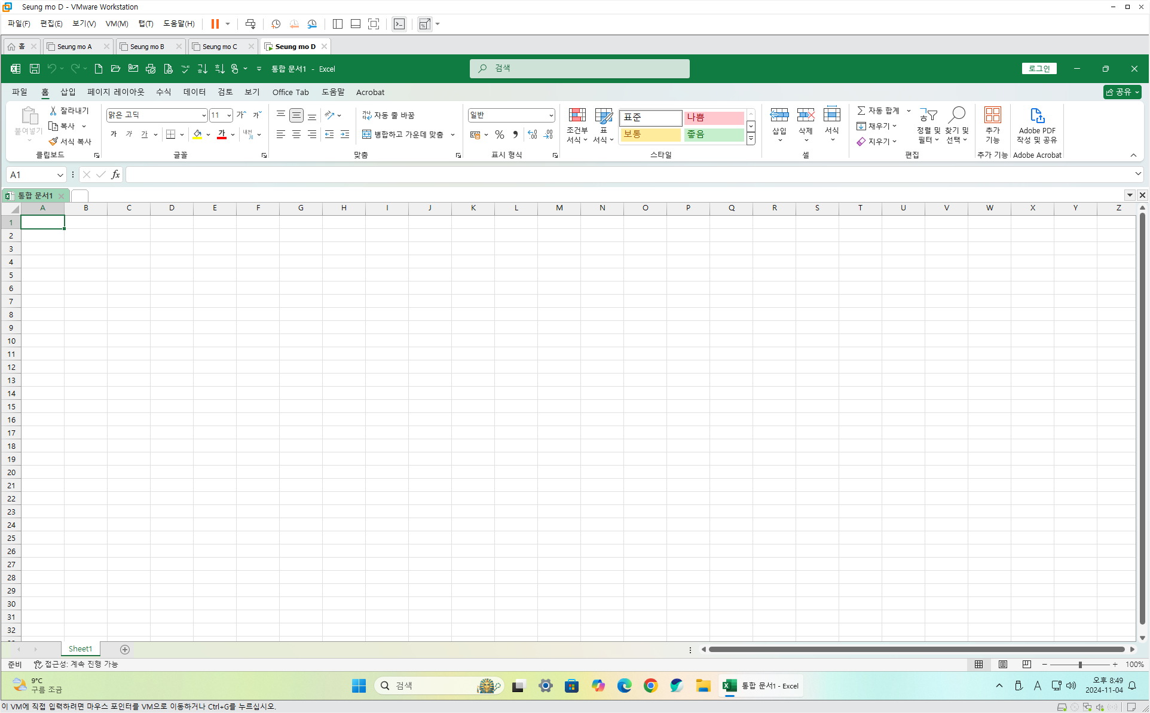Click the Save icon in quick access toolbar
Image resolution: width=1150 pixels, height=713 pixels.
click(x=35, y=69)
